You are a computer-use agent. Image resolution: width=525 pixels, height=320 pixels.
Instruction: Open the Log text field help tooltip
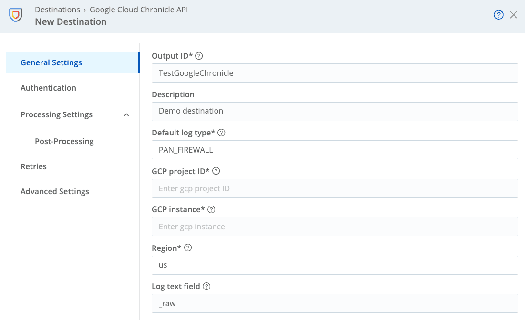(x=206, y=286)
